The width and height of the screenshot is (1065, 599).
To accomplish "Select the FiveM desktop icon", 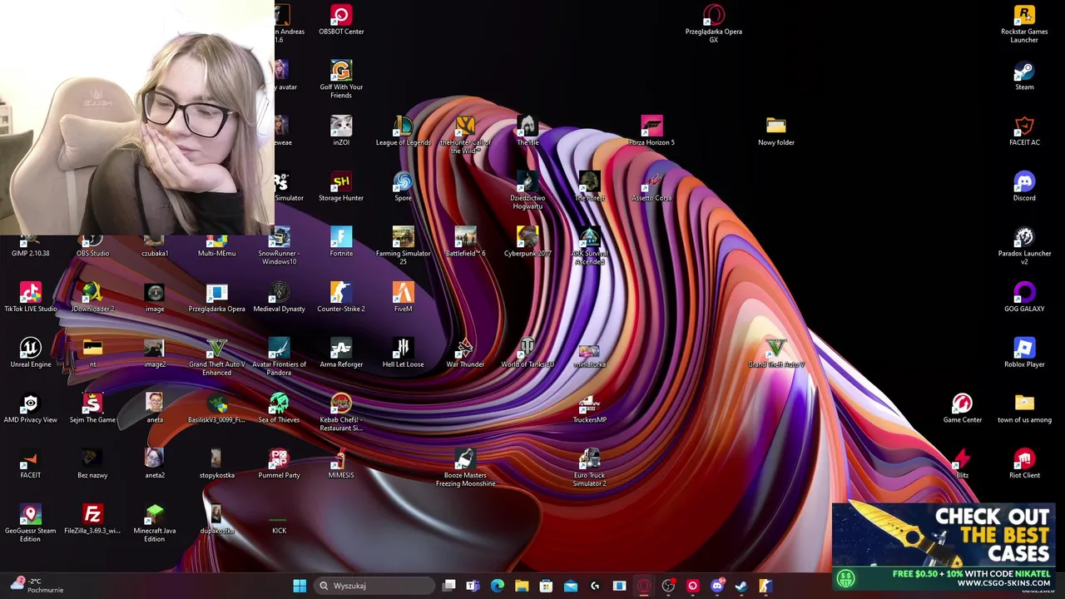I will (403, 298).
